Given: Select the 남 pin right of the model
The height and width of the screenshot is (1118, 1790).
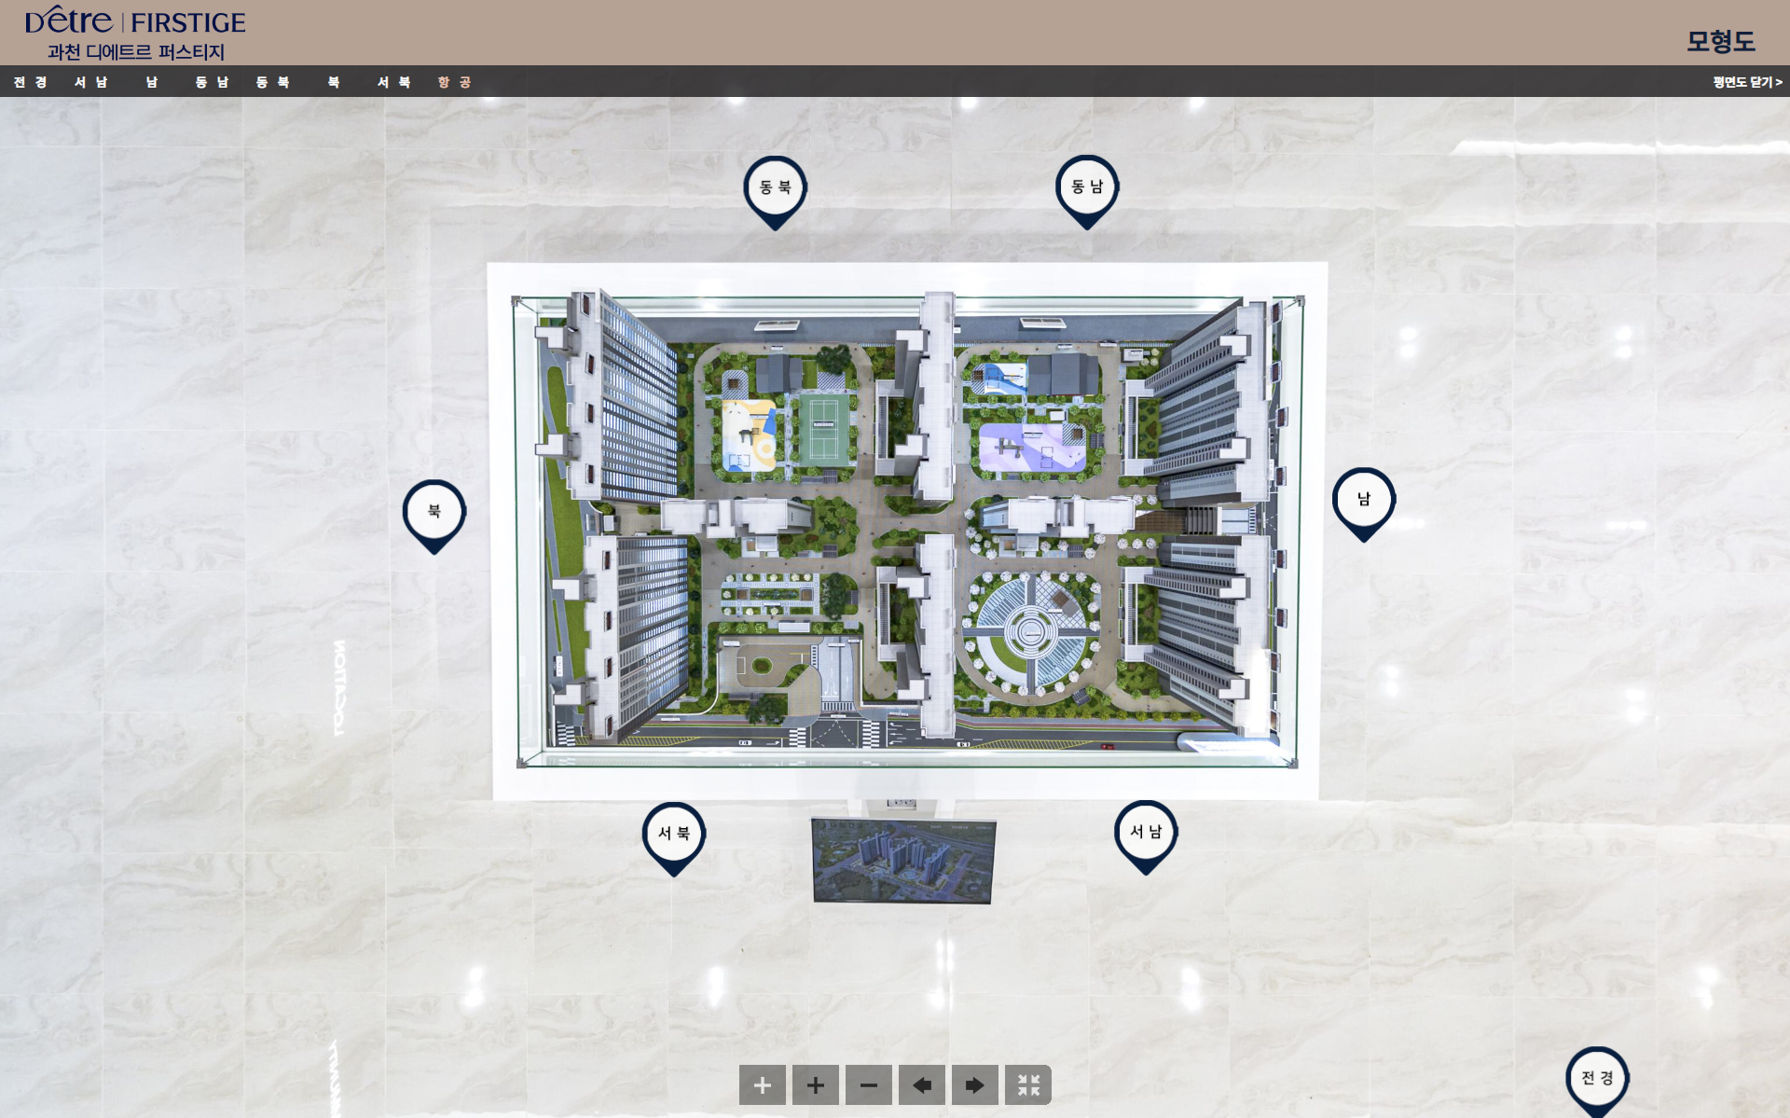Looking at the screenshot, I should coord(1363,500).
